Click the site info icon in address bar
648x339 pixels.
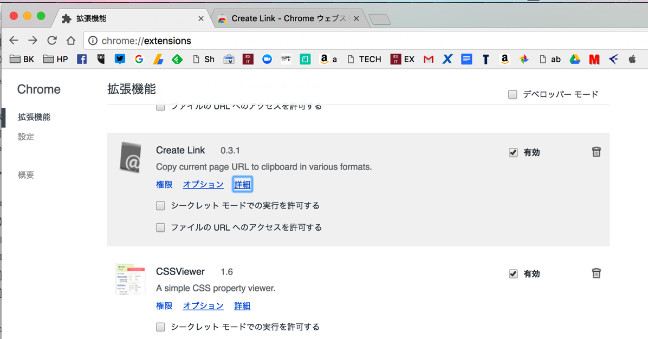93,41
